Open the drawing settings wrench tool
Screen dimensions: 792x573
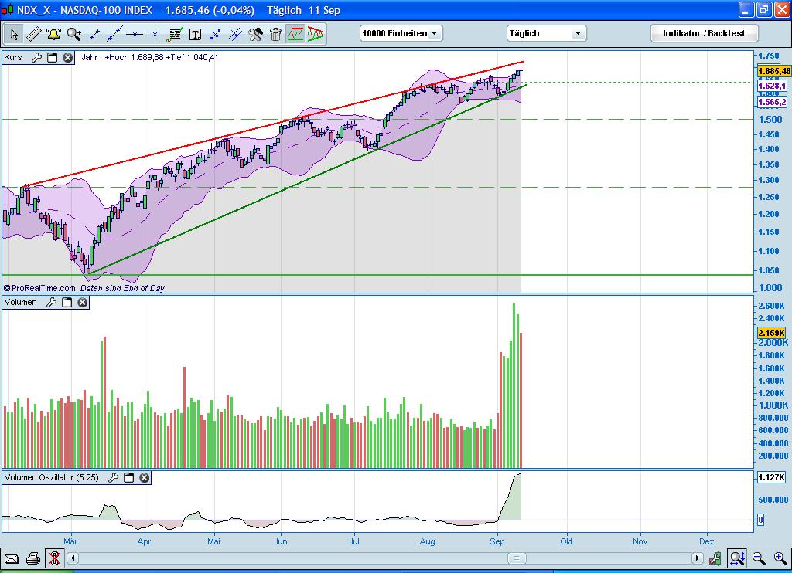pos(255,34)
